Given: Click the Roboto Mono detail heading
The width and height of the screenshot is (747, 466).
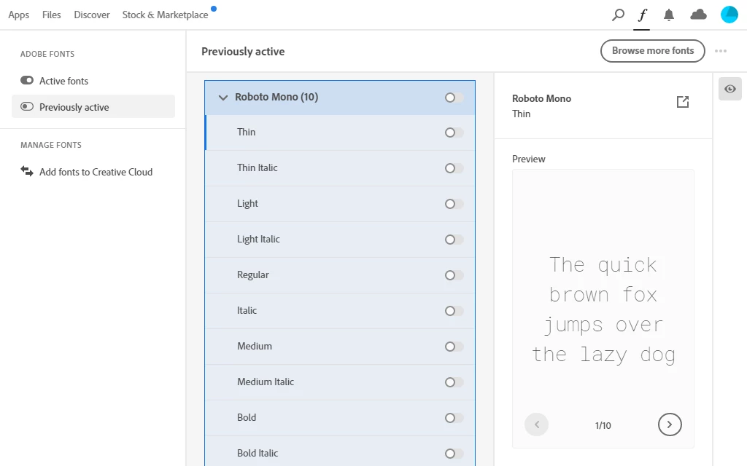Looking at the screenshot, I should click(x=541, y=98).
